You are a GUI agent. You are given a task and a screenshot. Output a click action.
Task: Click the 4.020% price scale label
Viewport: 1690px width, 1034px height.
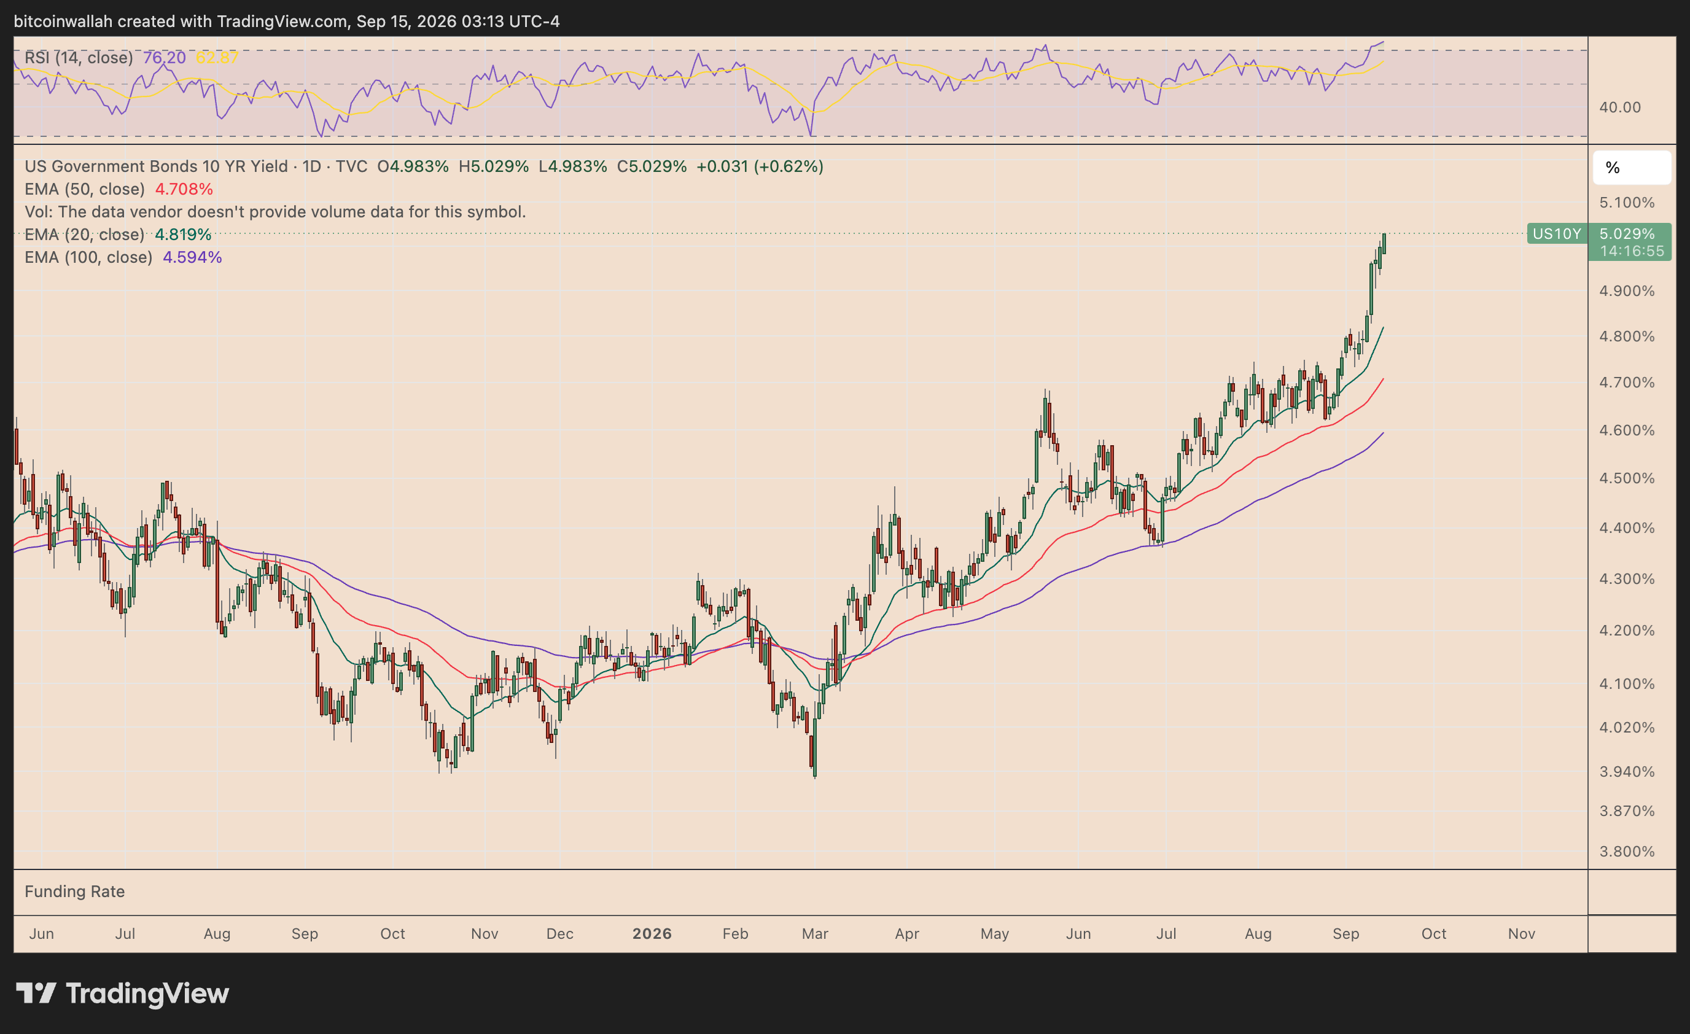coord(1627,727)
